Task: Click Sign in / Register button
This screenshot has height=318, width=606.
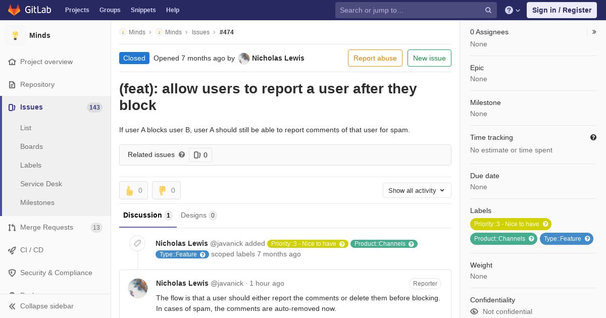Action: pyautogui.click(x=562, y=10)
